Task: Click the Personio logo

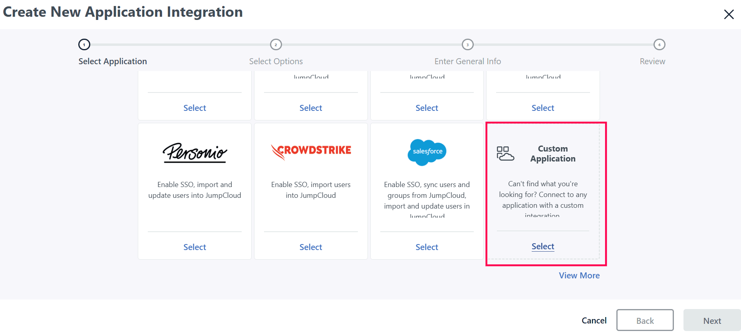Action: [x=195, y=152]
